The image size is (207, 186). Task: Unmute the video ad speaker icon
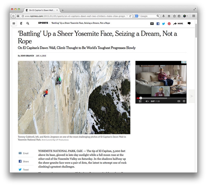(147, 101)
